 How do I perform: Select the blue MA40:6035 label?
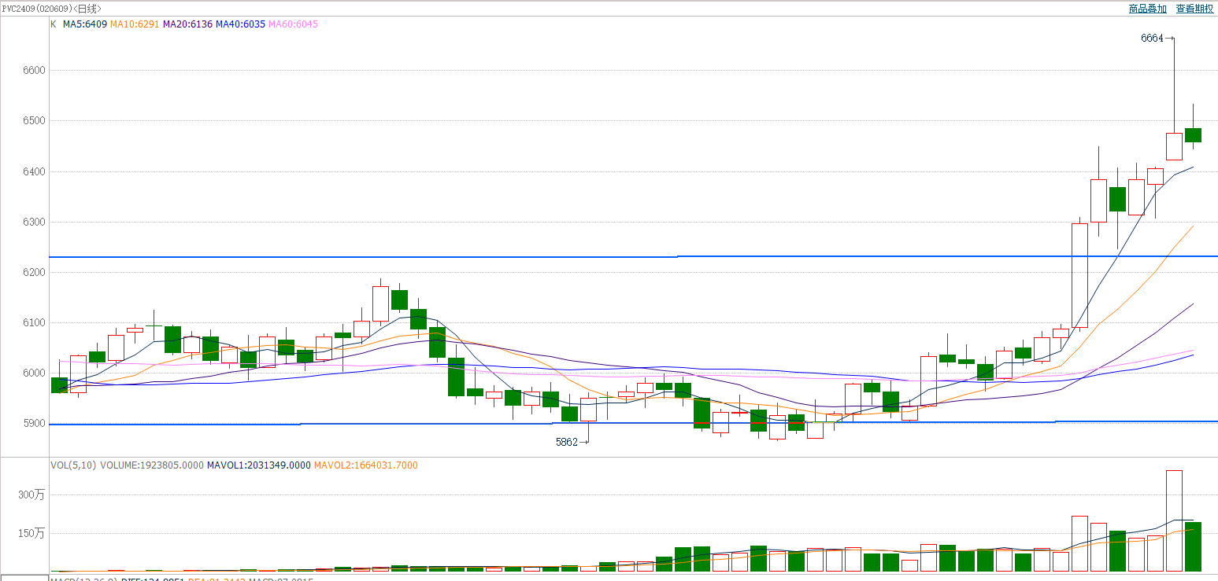tap(240, 24)
